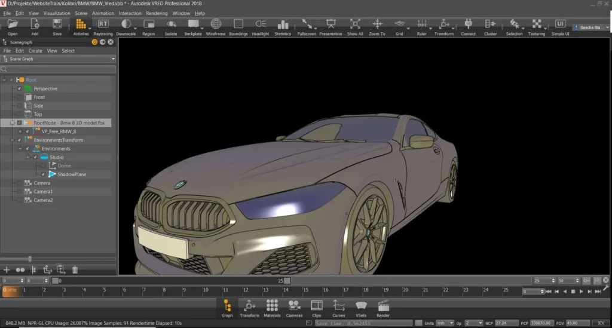Toggle the Studio node checkbox
This screenshot has width=612, height=328.
(35, 157)
